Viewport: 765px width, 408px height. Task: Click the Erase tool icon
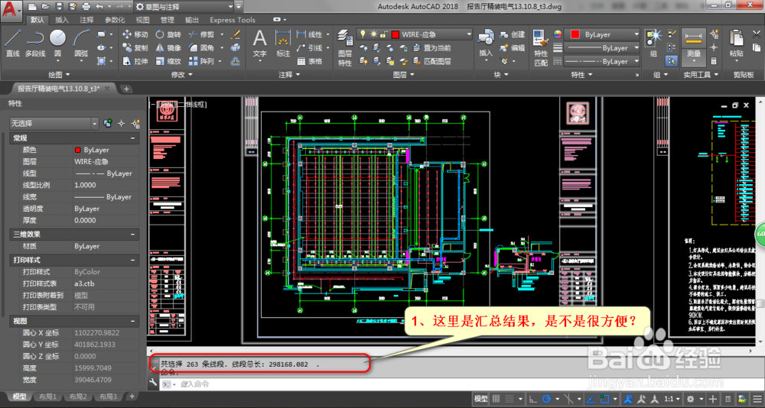click(235, 34)
